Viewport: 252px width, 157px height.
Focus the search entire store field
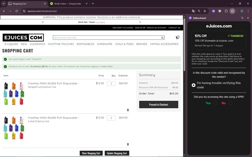[107, 38]
